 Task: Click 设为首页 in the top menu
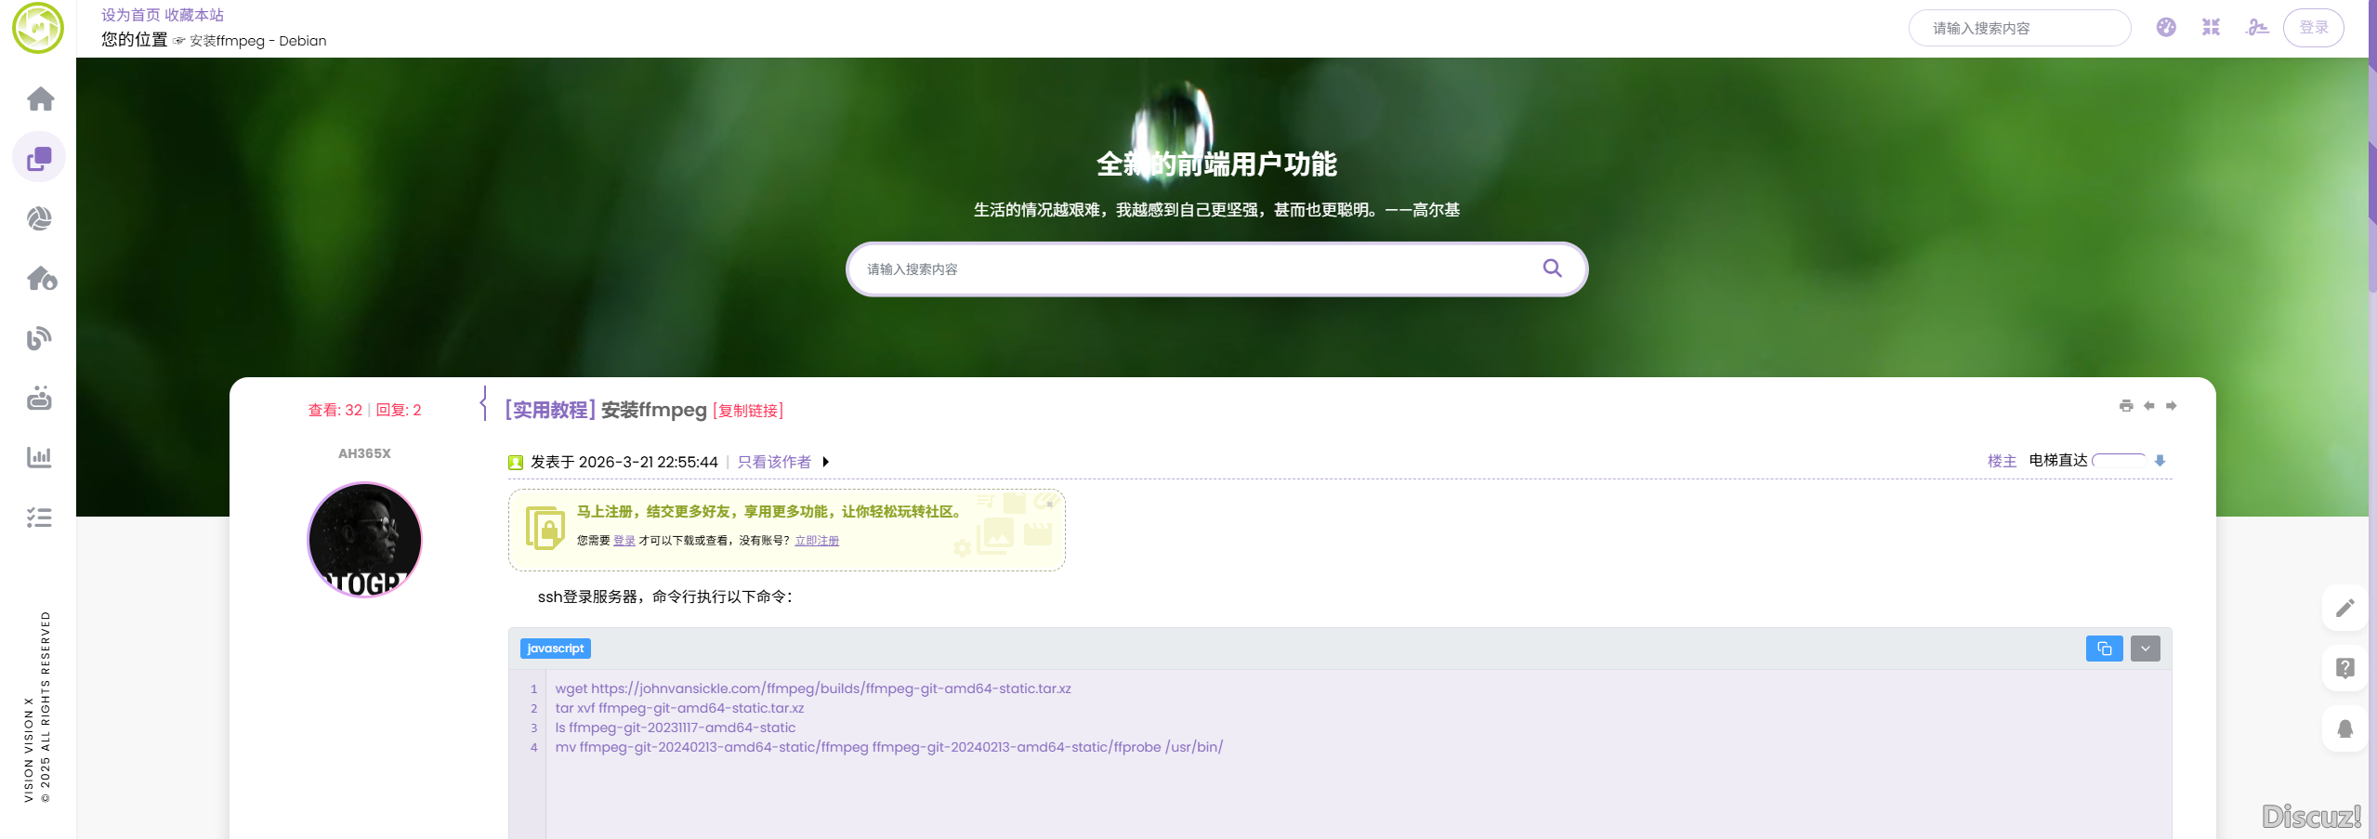(130, 15)
